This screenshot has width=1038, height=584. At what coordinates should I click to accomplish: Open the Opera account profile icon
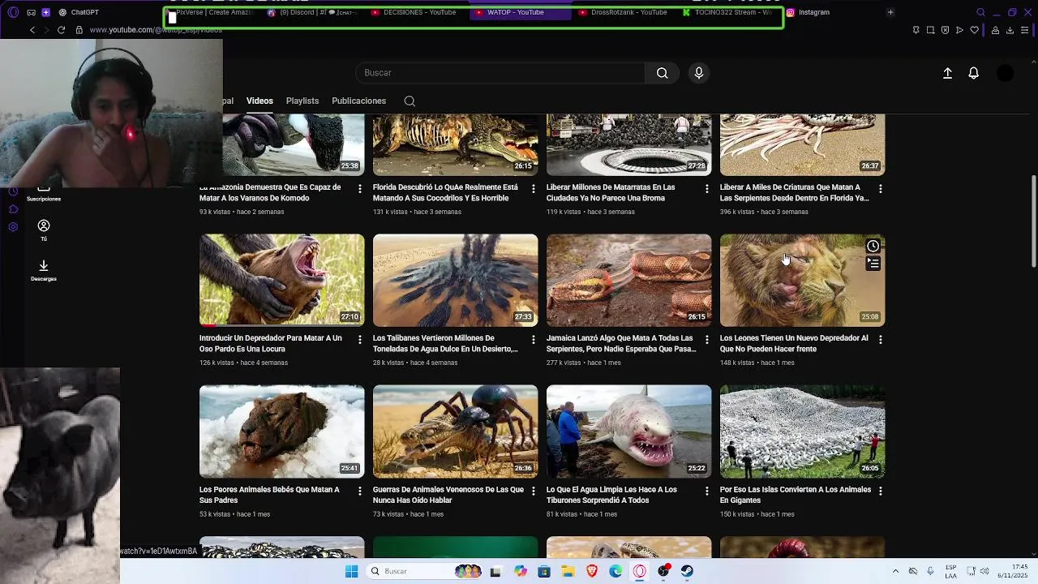(995, 30)
